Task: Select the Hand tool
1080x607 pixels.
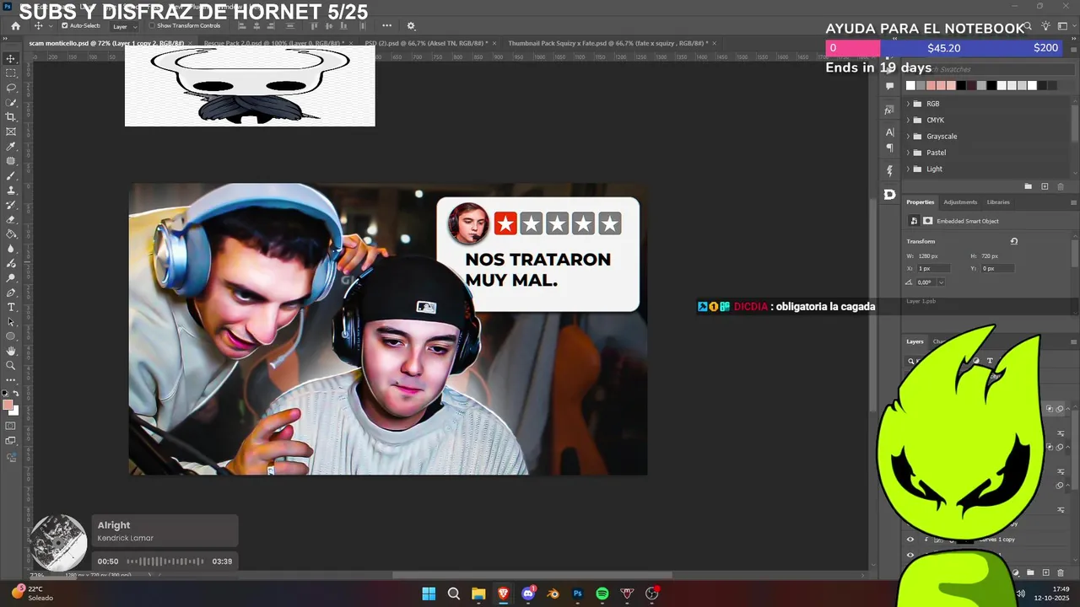Action: [11, 351]
